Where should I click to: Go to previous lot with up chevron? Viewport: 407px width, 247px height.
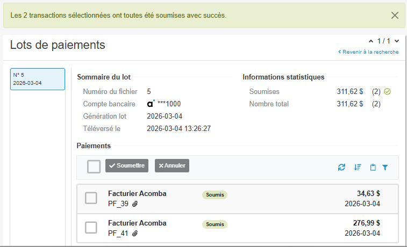(x=371, y=41)
